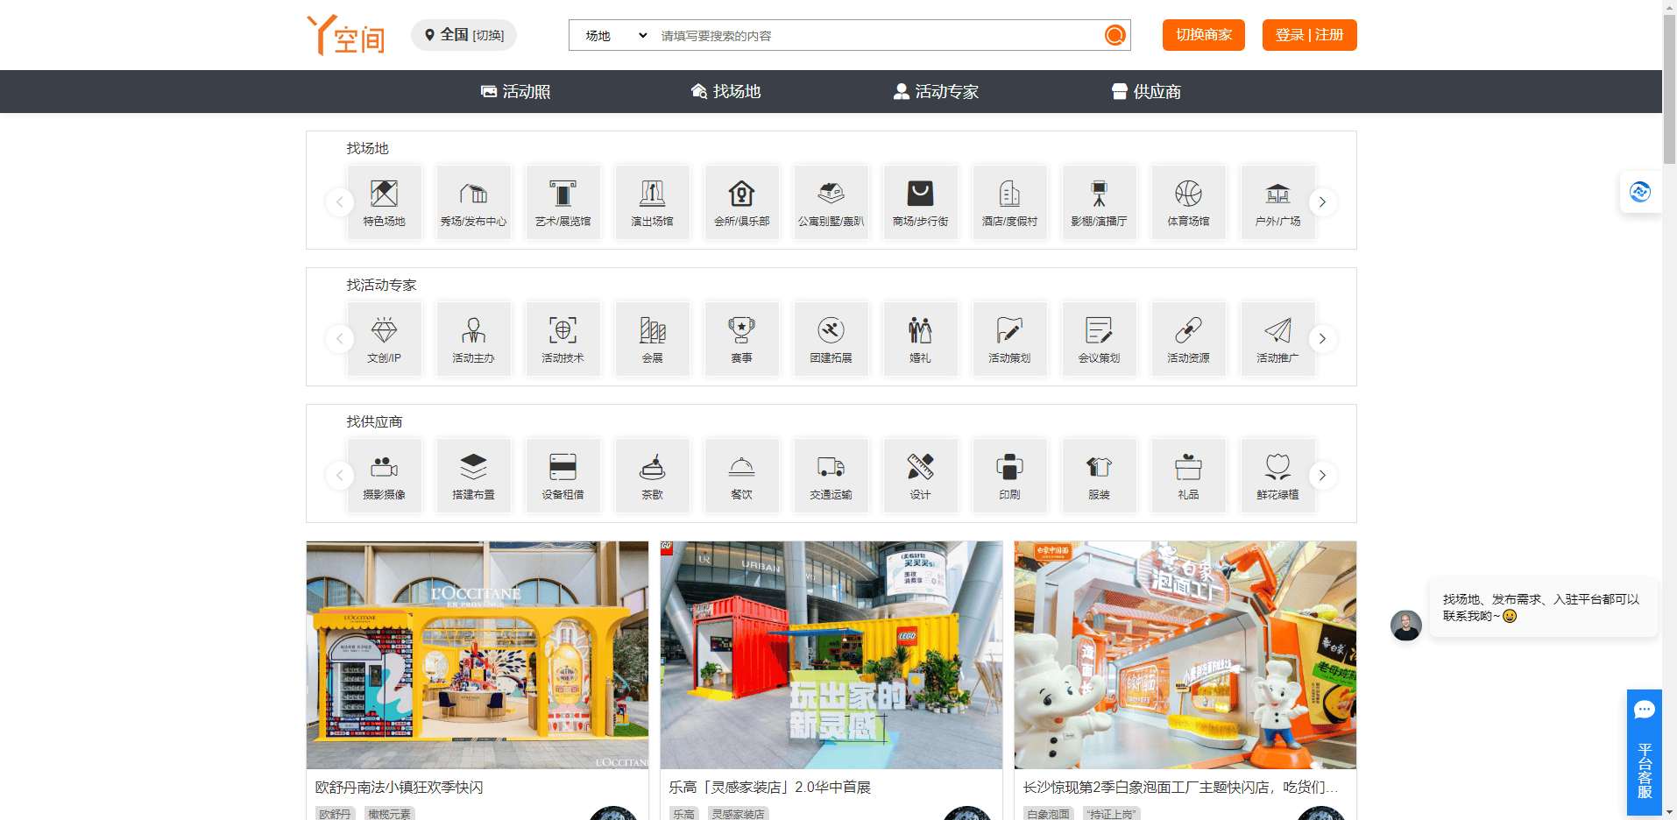Choose the 活动技术 icon
Screen dimensions: 1677x820
coord(563,339)
